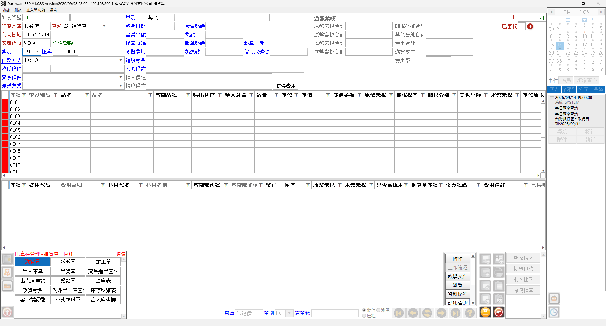Click the orange save disk icon
The width and height of the screenshot is (606, 326).
click(485, 312)
